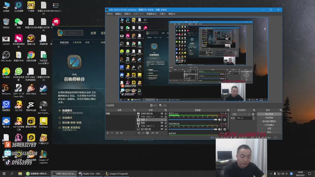
Task: Open OBS Studio desktop shortcut
Action: (x=6, y=56)
